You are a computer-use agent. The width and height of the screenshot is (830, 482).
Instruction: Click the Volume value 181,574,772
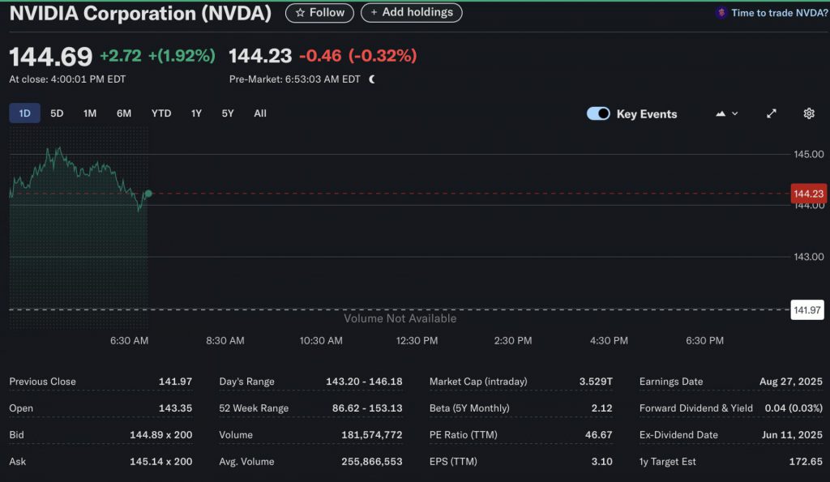point(371,435)
